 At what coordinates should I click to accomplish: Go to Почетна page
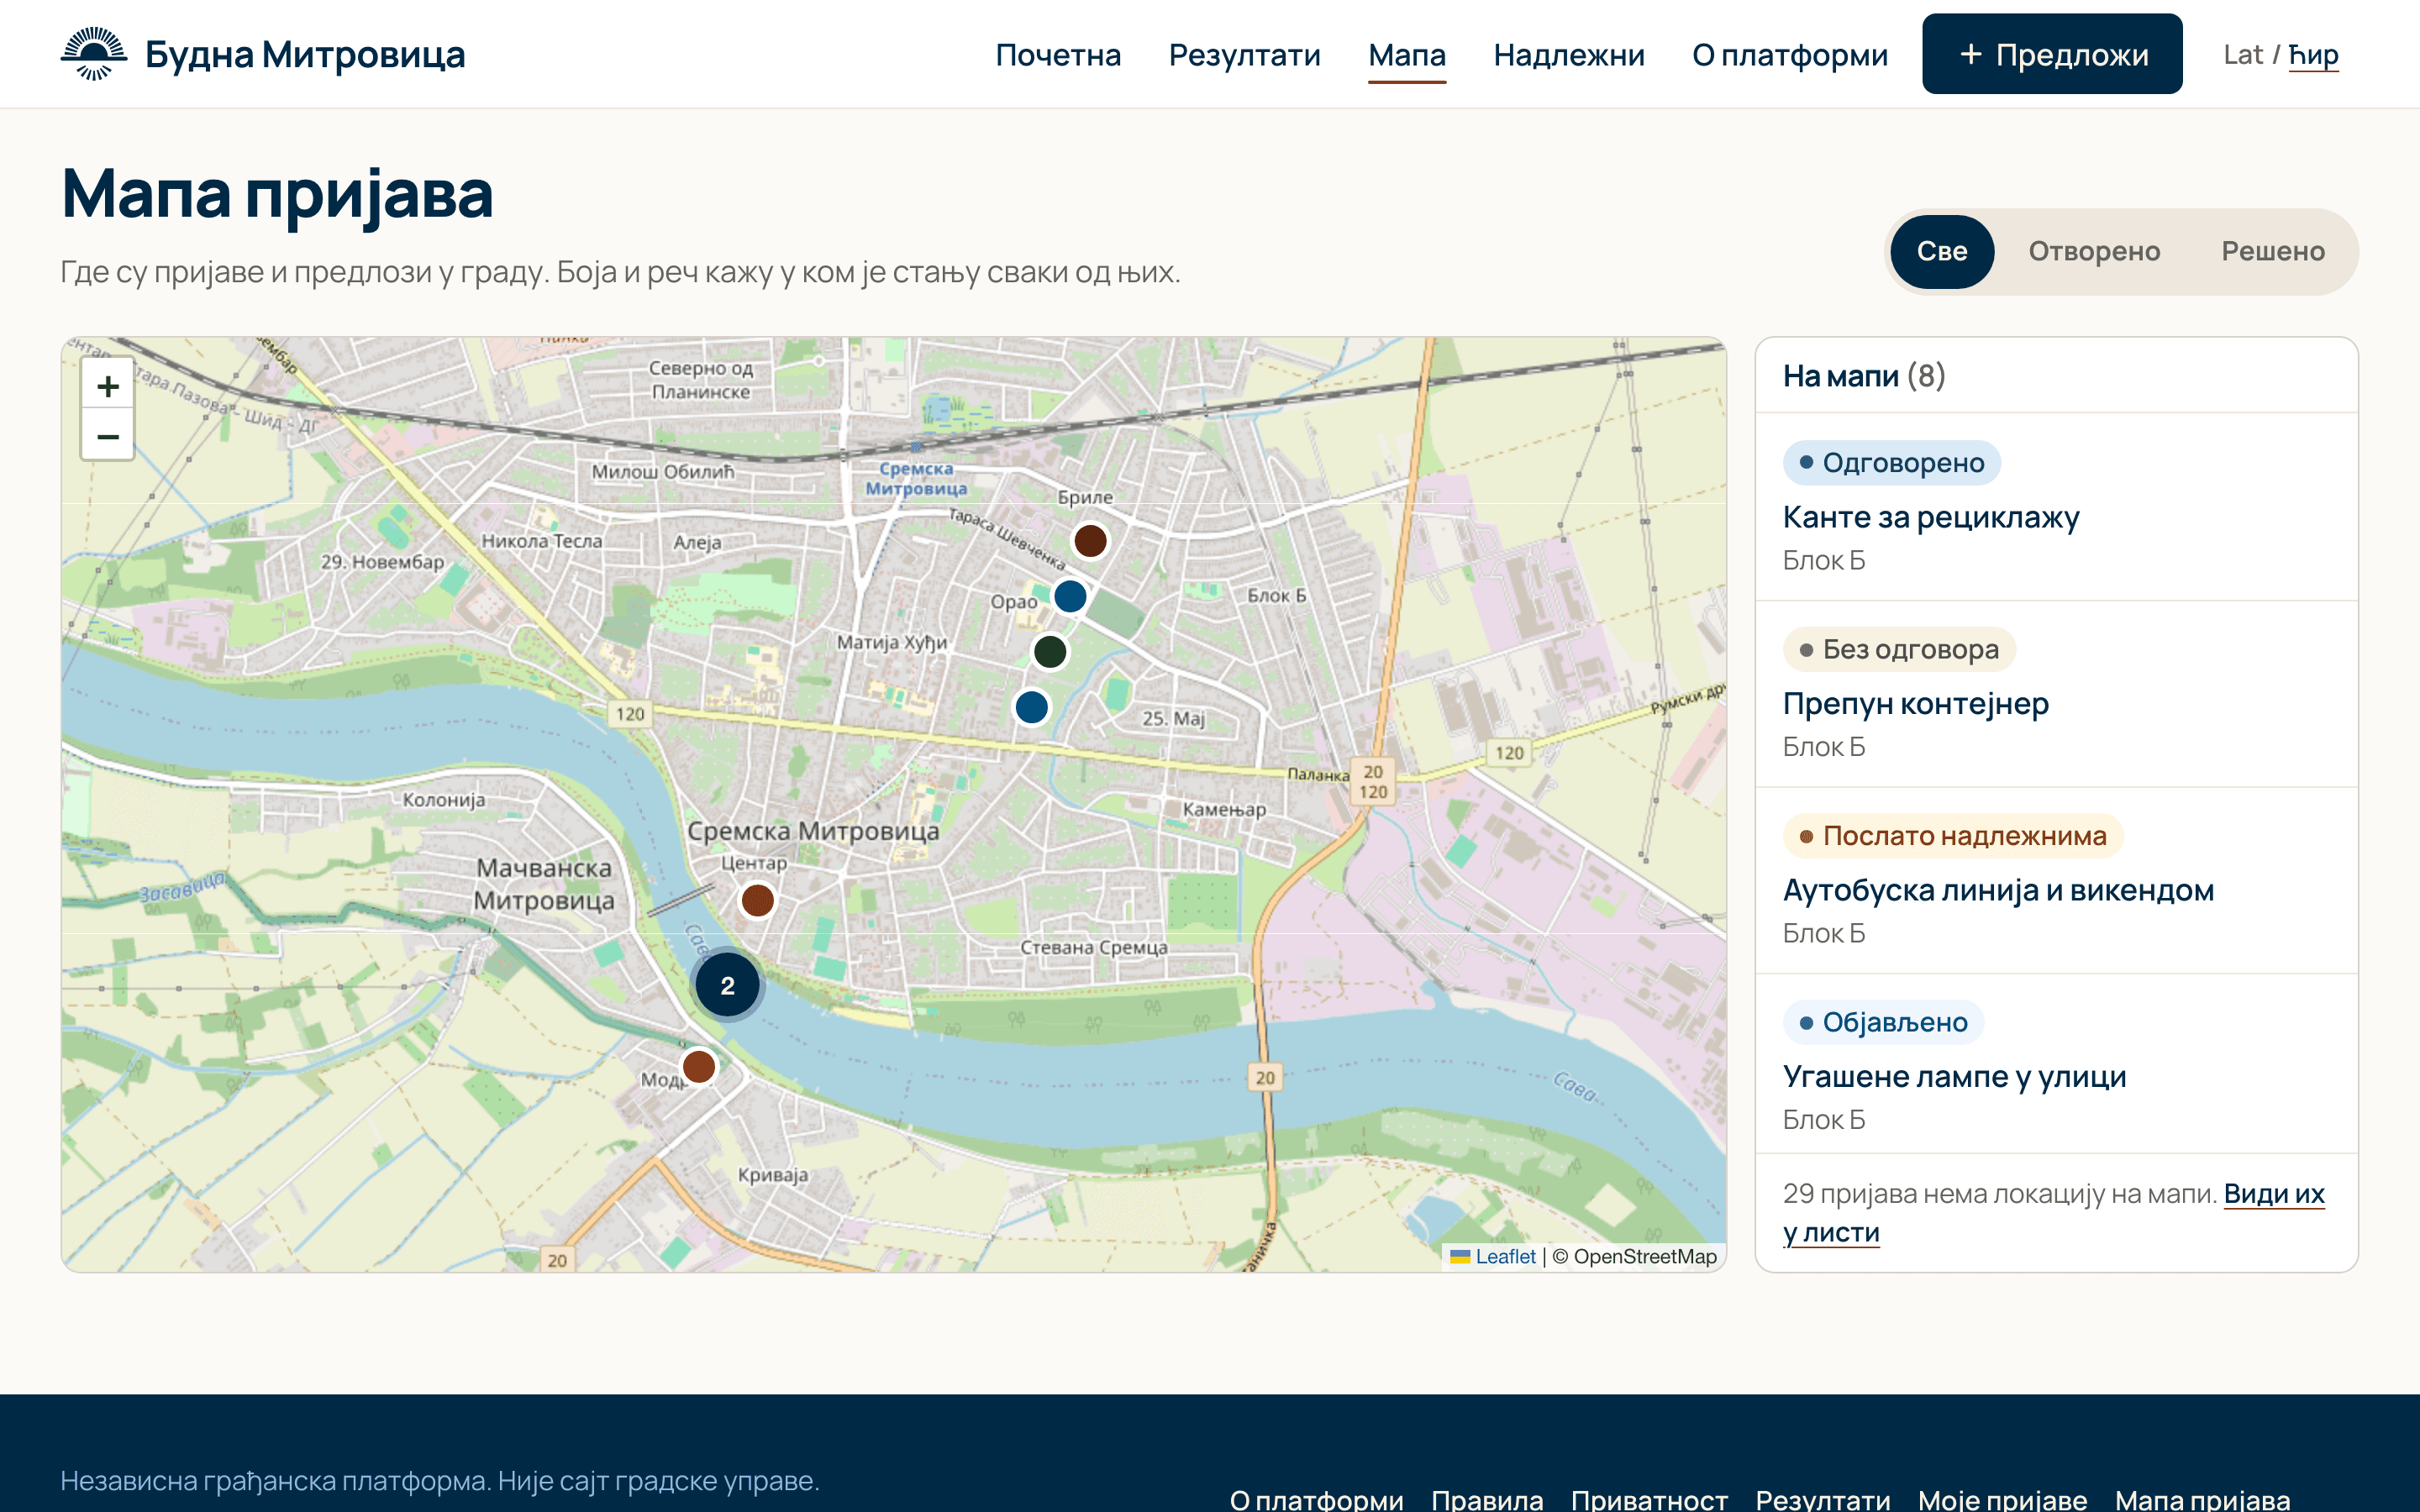click(1058, 54)
